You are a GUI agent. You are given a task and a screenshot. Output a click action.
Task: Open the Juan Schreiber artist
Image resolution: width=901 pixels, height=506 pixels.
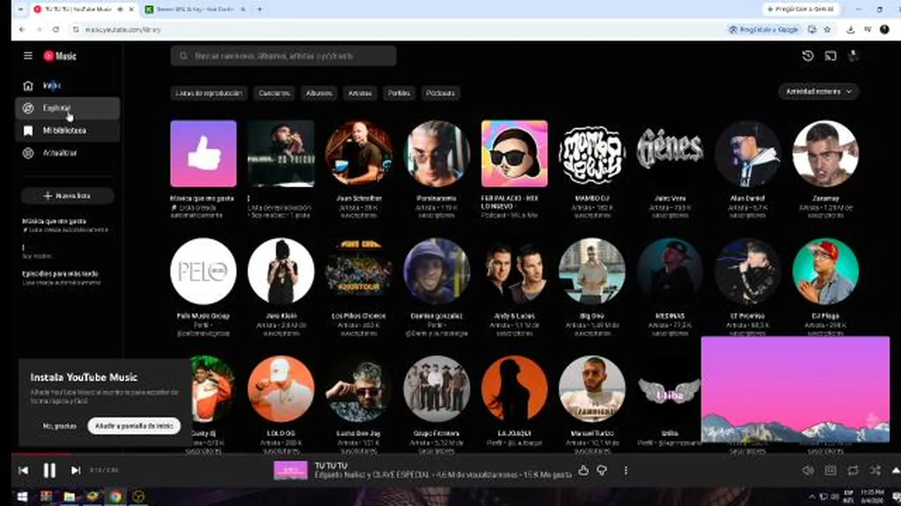click(x=359, y=153)
